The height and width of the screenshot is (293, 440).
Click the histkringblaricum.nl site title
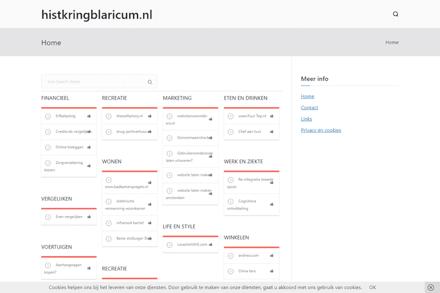click(x=97, y=15)
